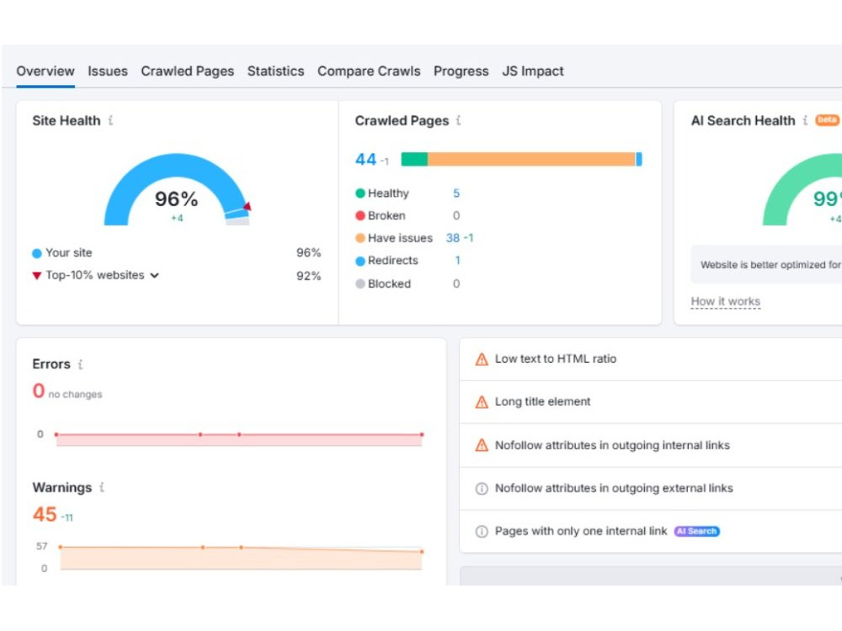842x631 pixels.
Task: Click notice icon beside Nofollow external links
Action: tap(482, 488)
